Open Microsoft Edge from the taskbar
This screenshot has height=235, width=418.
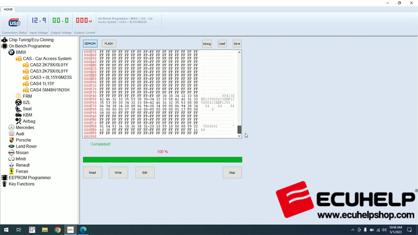click(x=84, y=230)
